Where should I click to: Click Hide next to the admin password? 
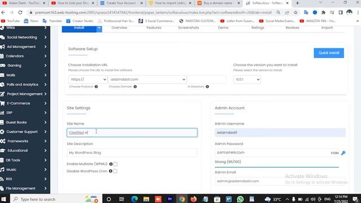click(334, 153)
